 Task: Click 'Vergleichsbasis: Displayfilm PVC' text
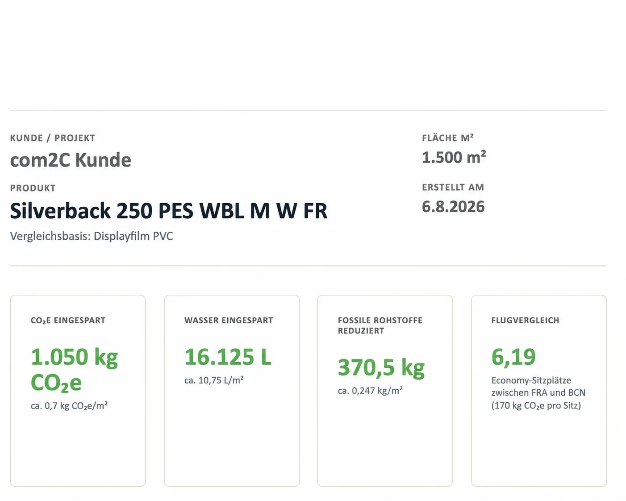(x=92, y=236)
